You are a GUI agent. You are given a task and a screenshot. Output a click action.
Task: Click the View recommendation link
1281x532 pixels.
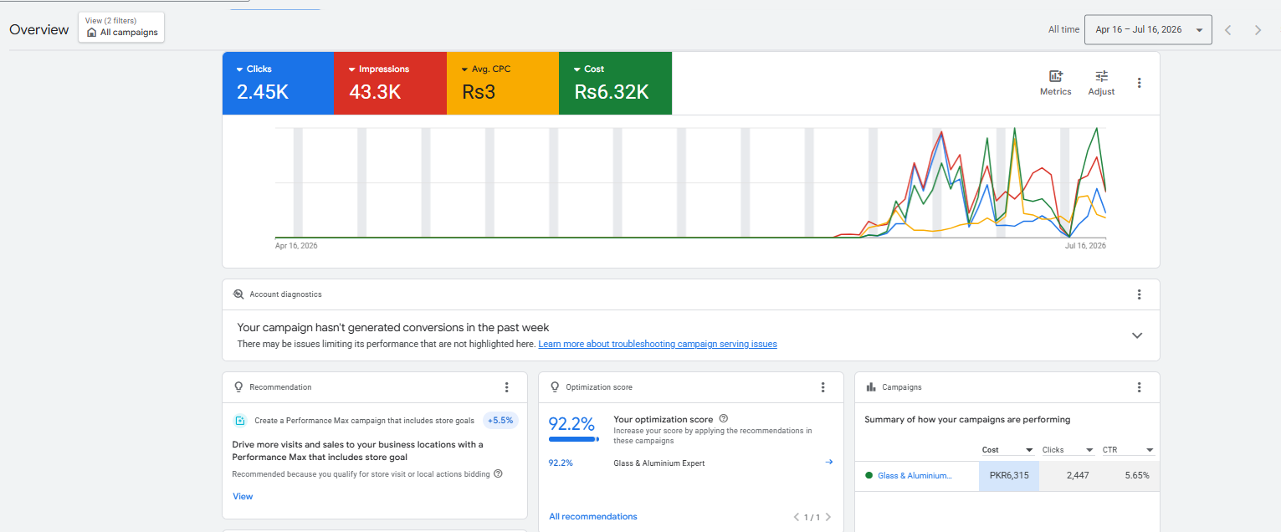[243, 496]
